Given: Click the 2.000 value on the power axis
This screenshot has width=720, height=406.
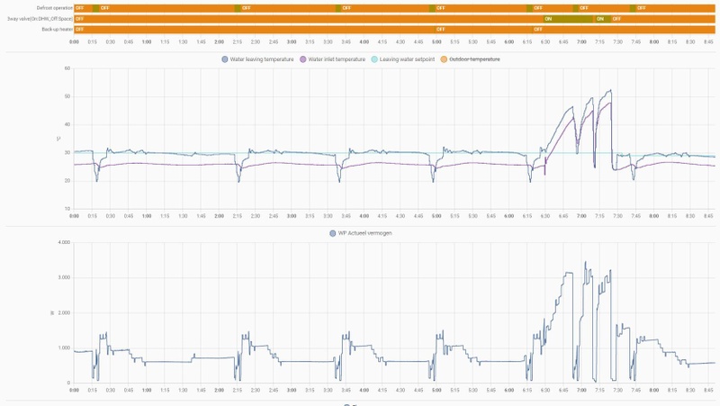Looking at the screenshot, I should tap(65, 312).
